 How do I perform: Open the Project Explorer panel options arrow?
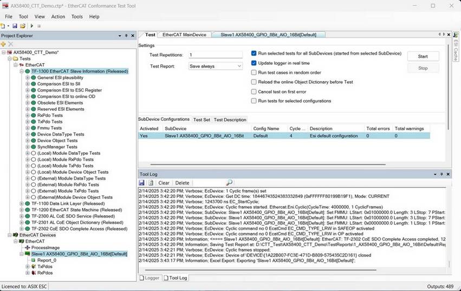[120, 36]
